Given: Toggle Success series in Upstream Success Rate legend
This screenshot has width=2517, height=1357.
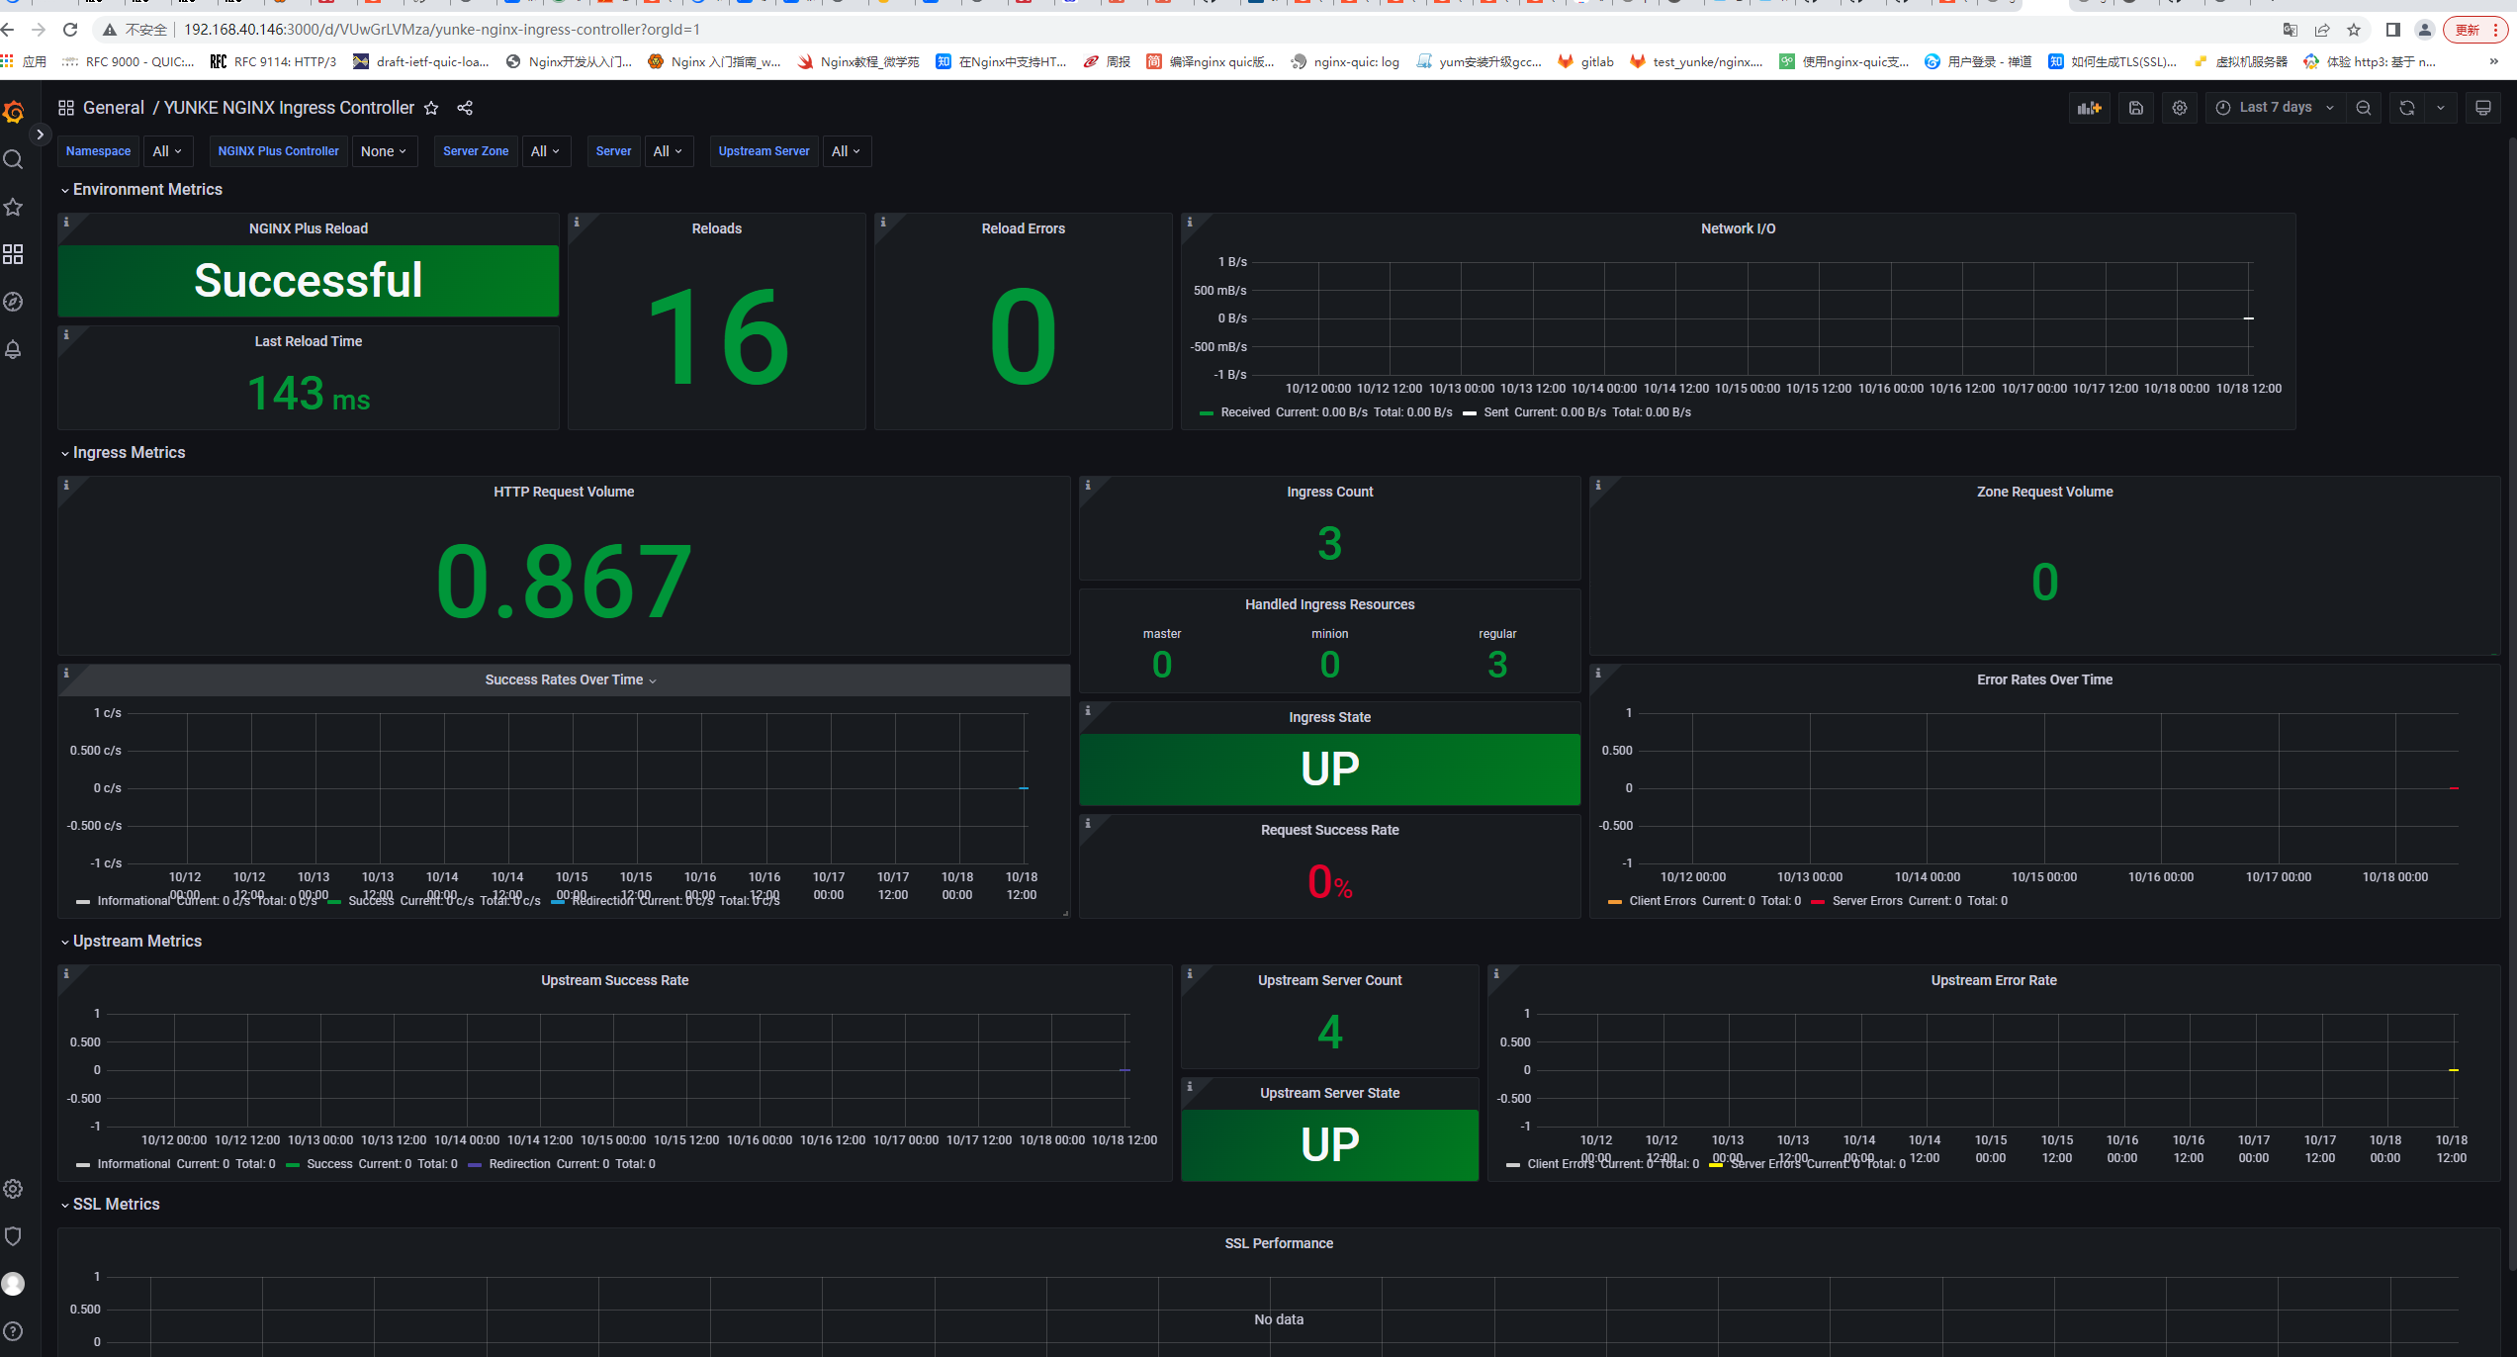Looking at the screenshot, I should [329, 1164].
